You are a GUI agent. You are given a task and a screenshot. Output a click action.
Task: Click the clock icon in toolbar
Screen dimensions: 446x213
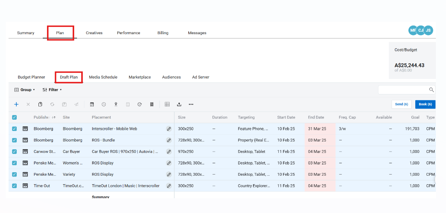104,104
